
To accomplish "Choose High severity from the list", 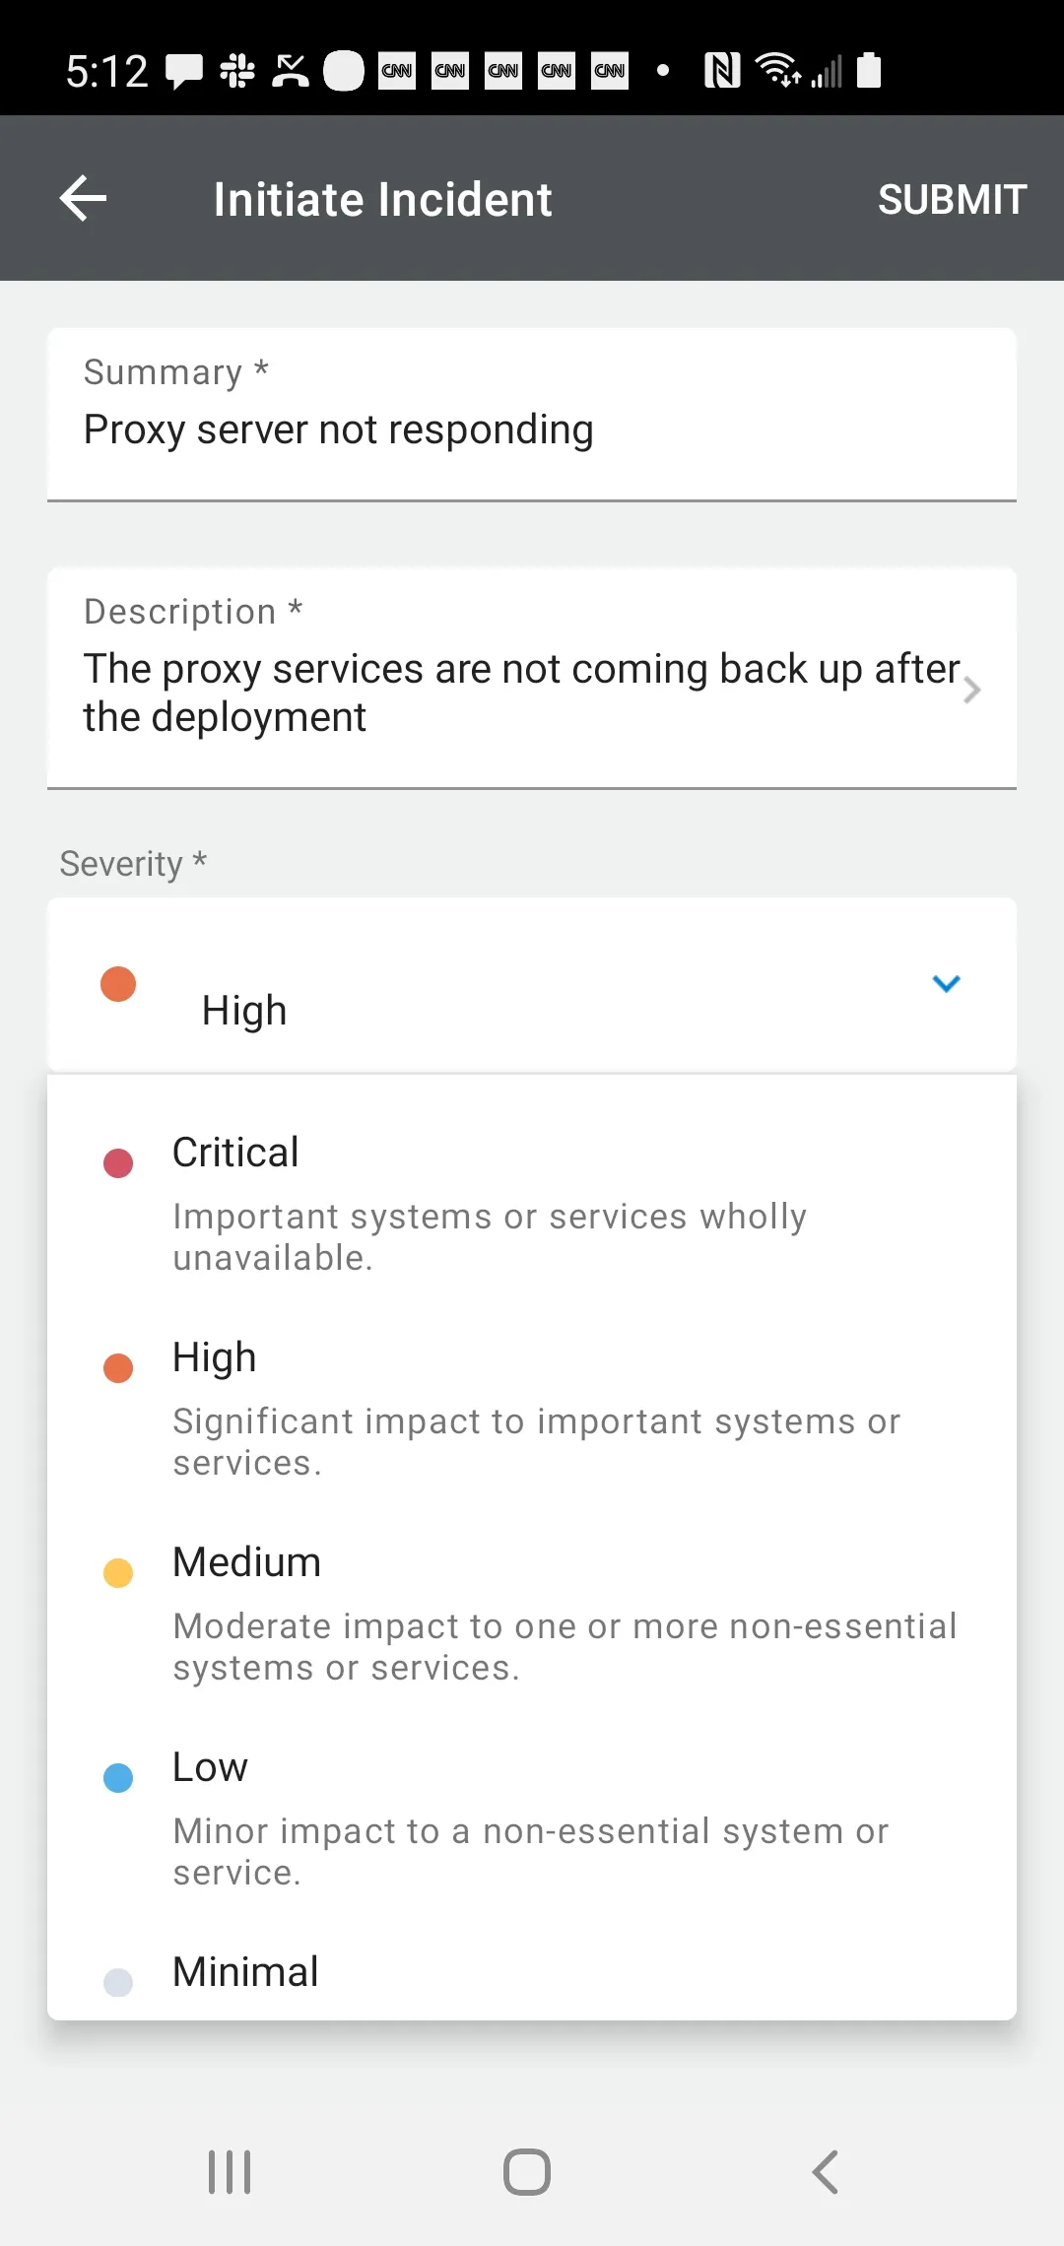I will click(x=532, y=1407).
